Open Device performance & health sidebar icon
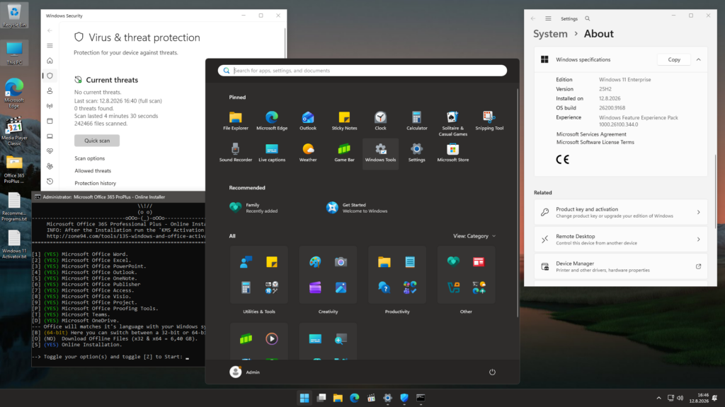Viewport: 725px width, 407px height. click(x=50, y=151)
